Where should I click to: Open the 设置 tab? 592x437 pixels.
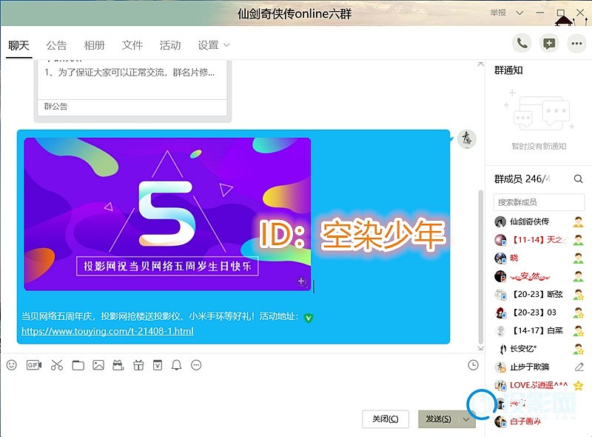point(209,45)
